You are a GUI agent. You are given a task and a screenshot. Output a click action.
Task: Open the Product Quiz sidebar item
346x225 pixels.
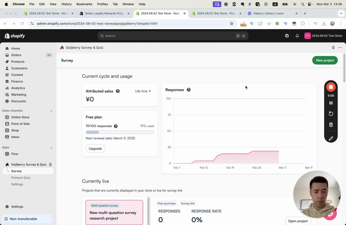click(21, 178)
